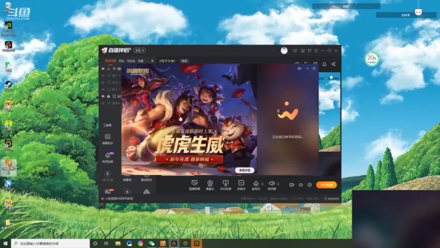
Task: Open the type selector pill beside logo
Action: 140,51
